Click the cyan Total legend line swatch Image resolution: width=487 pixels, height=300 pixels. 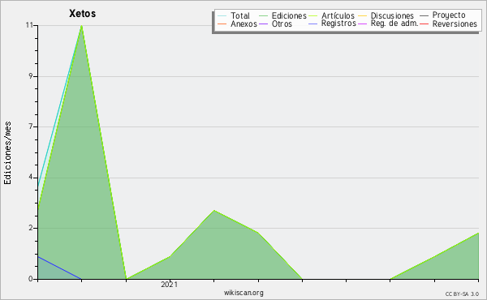pos(222,16)
